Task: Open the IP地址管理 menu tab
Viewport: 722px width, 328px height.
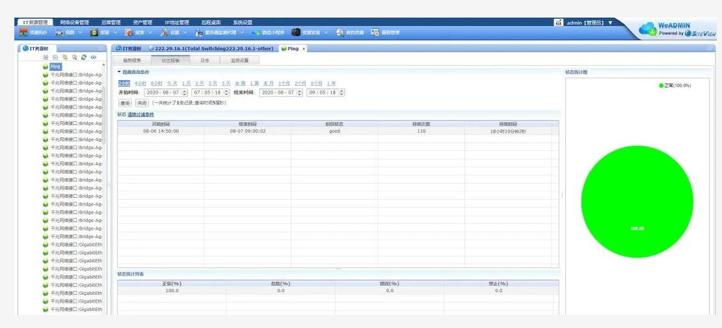Action: [x=177, y=22]
